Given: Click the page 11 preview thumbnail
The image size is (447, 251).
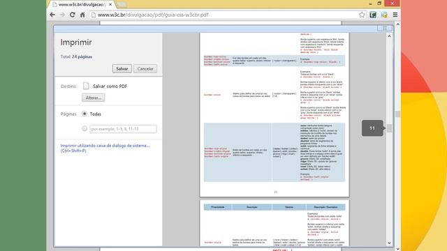Looking at the screenshot, I should [274, 114].
